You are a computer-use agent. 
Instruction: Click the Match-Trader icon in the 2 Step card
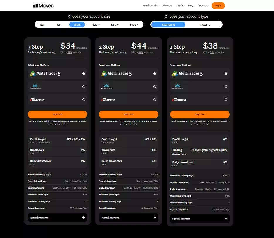[x=106, y=86]
